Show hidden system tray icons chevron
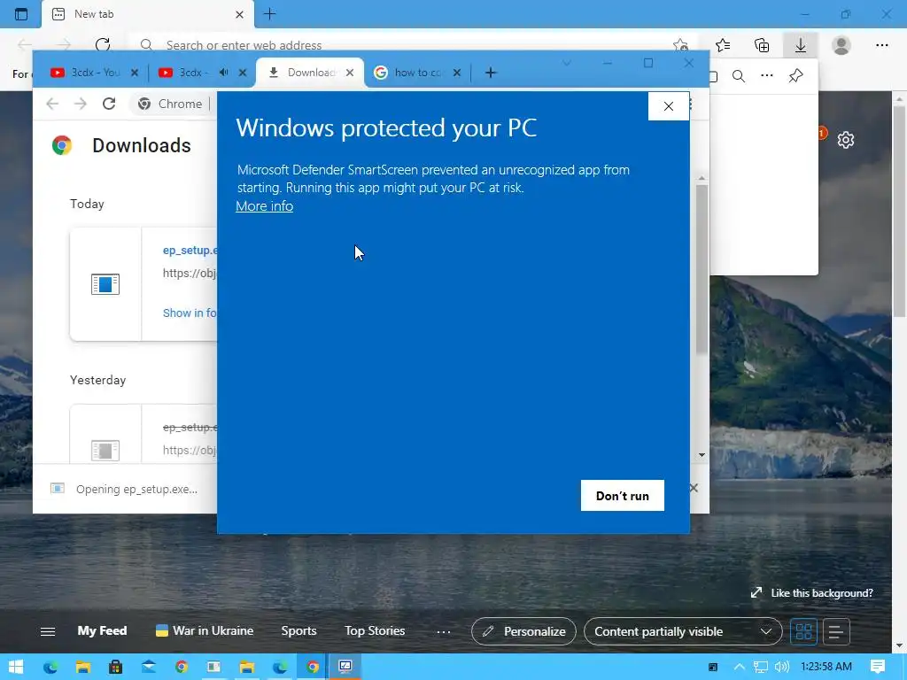The image size is (907, 680). [x=740, y=667]
